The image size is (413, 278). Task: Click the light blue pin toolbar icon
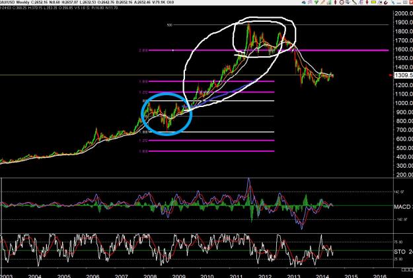pyautogui.click(x=393, y=3)
